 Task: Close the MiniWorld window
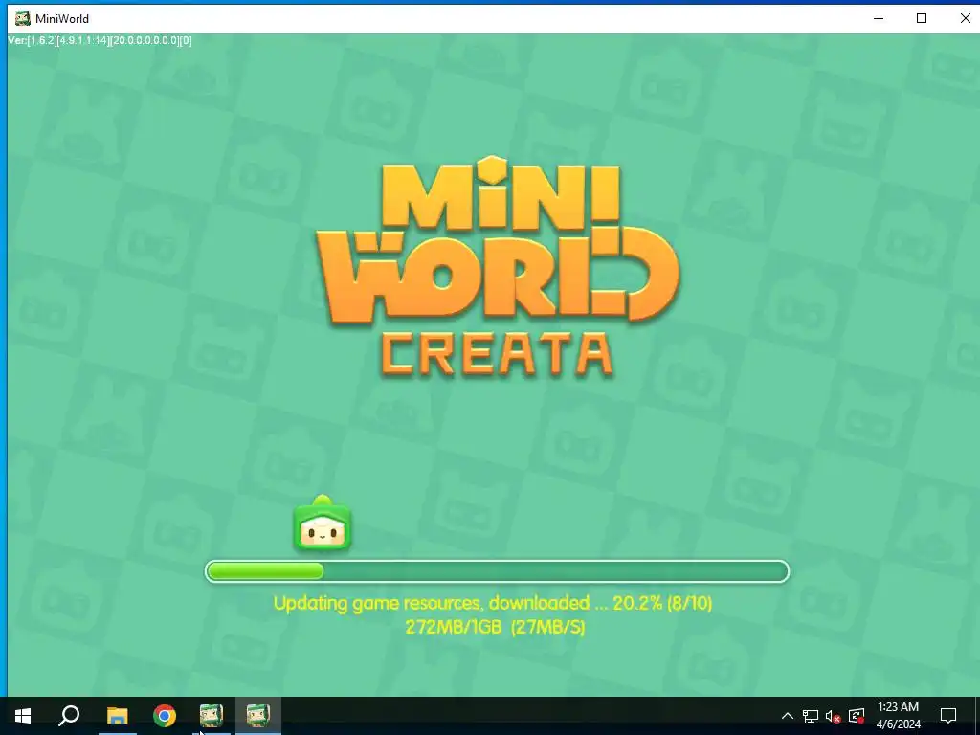click(965, 18)
